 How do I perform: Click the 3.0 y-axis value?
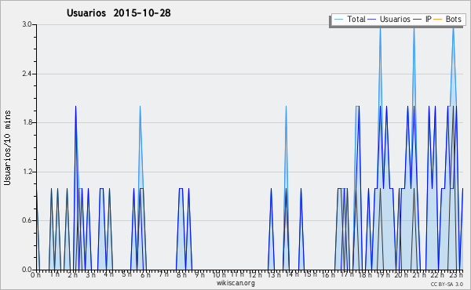tap(27, 24)
